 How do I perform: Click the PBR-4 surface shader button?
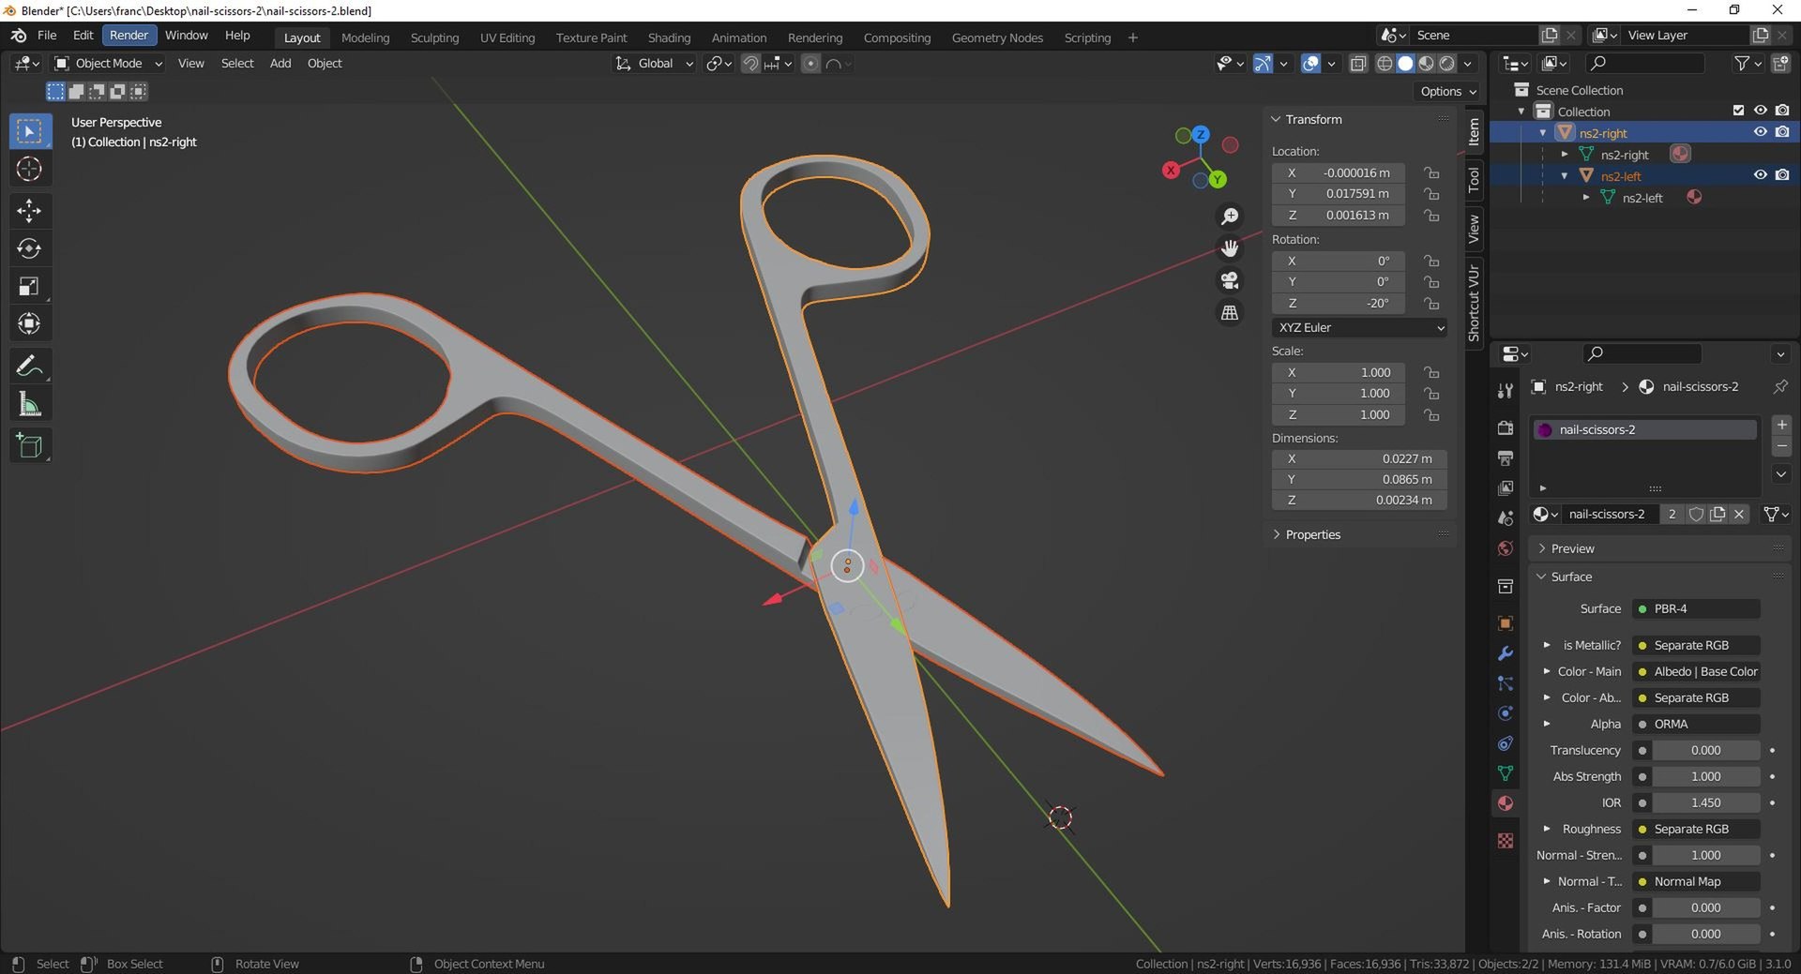click(1696, 608)
